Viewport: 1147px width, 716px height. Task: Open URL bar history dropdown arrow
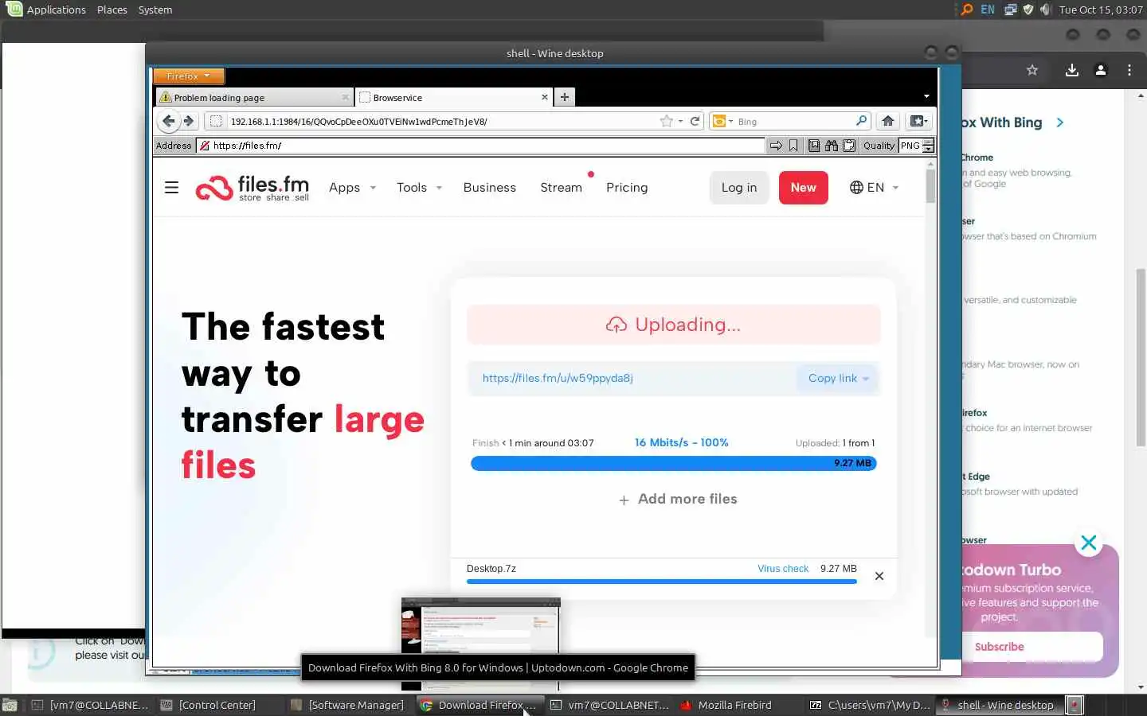pos(680,122)
